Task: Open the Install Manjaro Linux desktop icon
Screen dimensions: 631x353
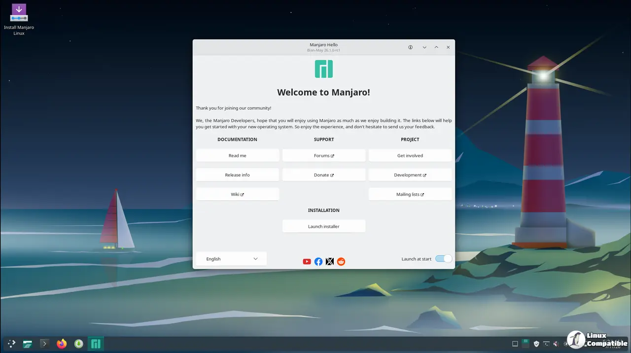Action: 19,20
